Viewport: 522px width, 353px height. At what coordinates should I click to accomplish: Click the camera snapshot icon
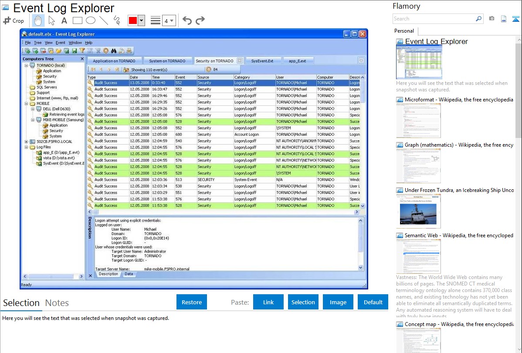pos(491,19)
